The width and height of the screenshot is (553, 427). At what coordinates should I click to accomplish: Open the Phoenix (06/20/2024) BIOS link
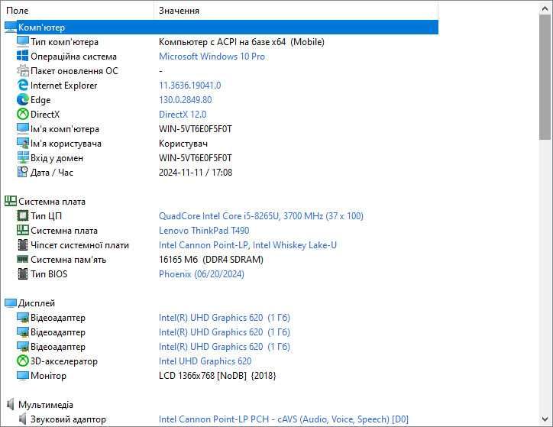point(202,274)
